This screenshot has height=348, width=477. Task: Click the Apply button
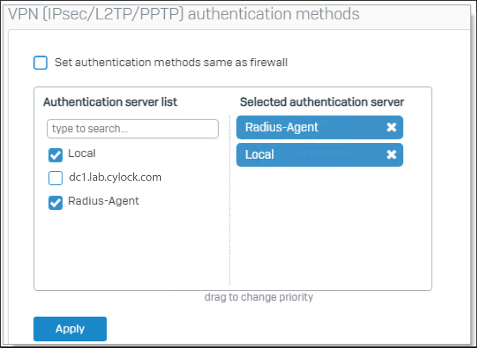coord(70,329)
